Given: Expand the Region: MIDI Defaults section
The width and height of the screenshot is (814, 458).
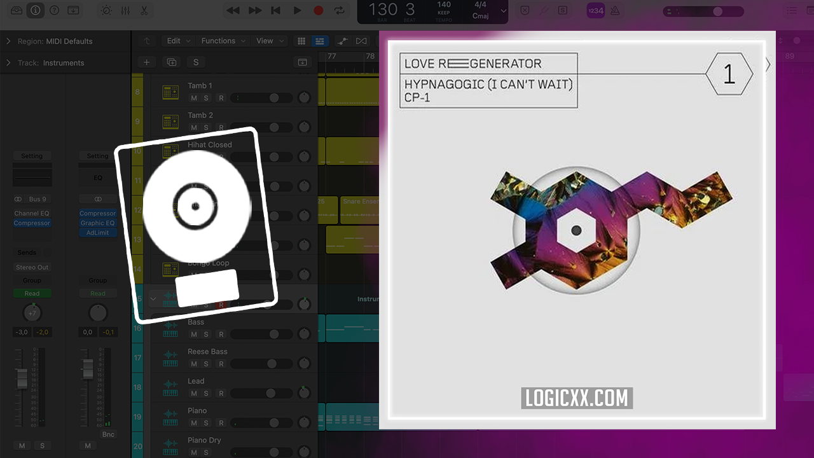Looking at the screenshot, I should (8, 41).
